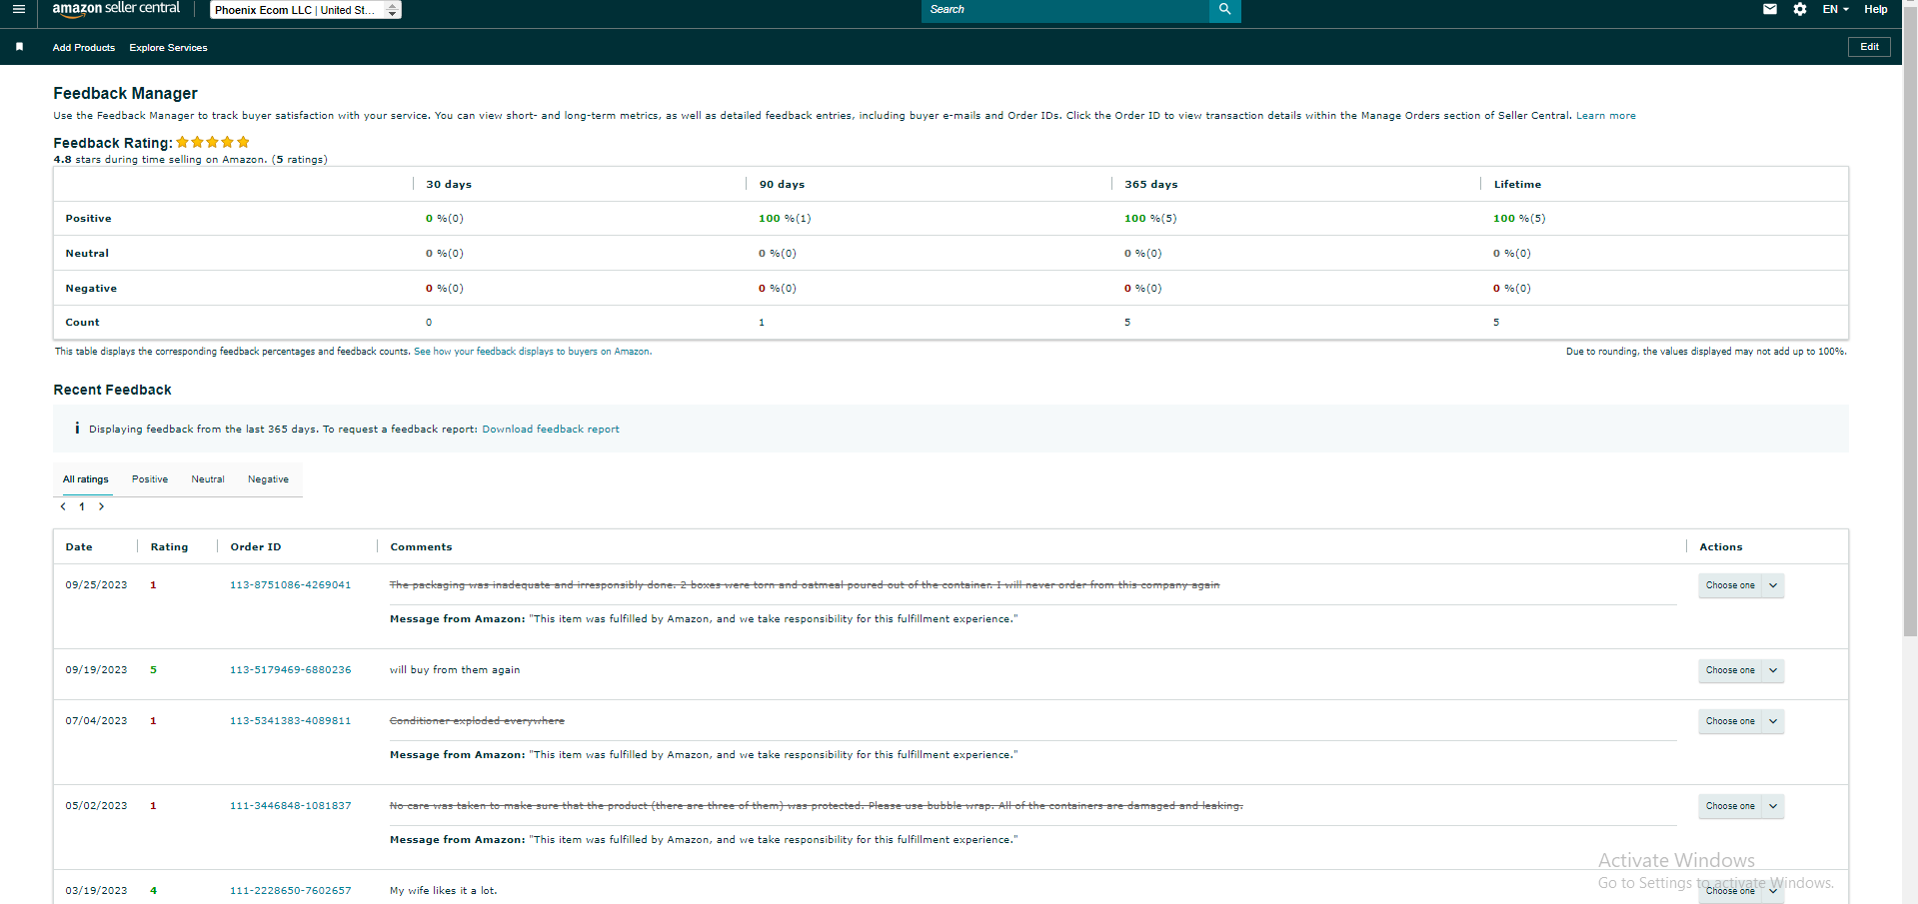
Task: Open actions dropdown for 07/04/2023 feedback
Action: coord(1741,721)
